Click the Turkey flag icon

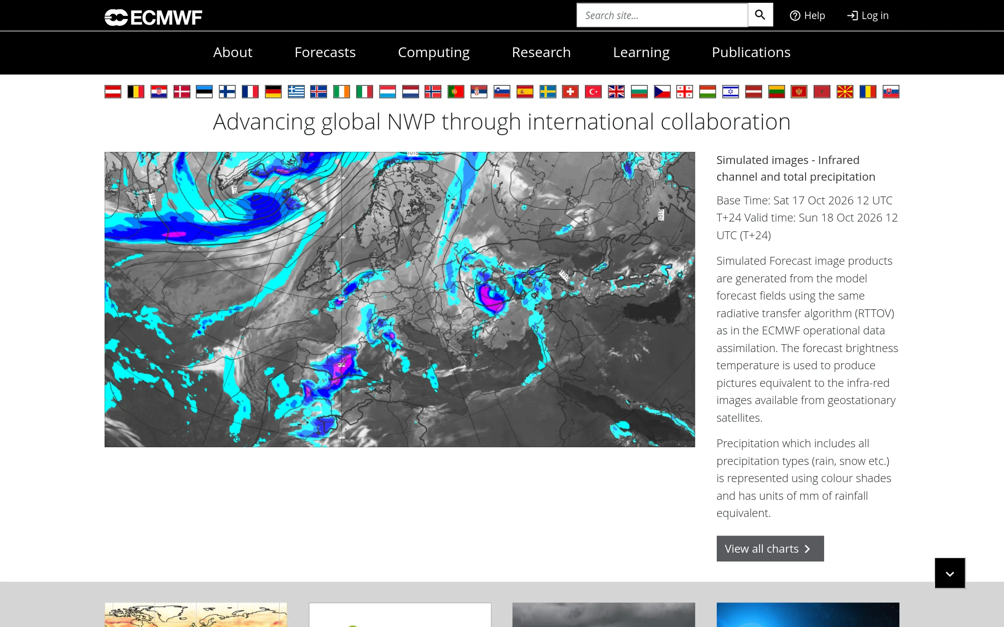(x=593, y=91)
